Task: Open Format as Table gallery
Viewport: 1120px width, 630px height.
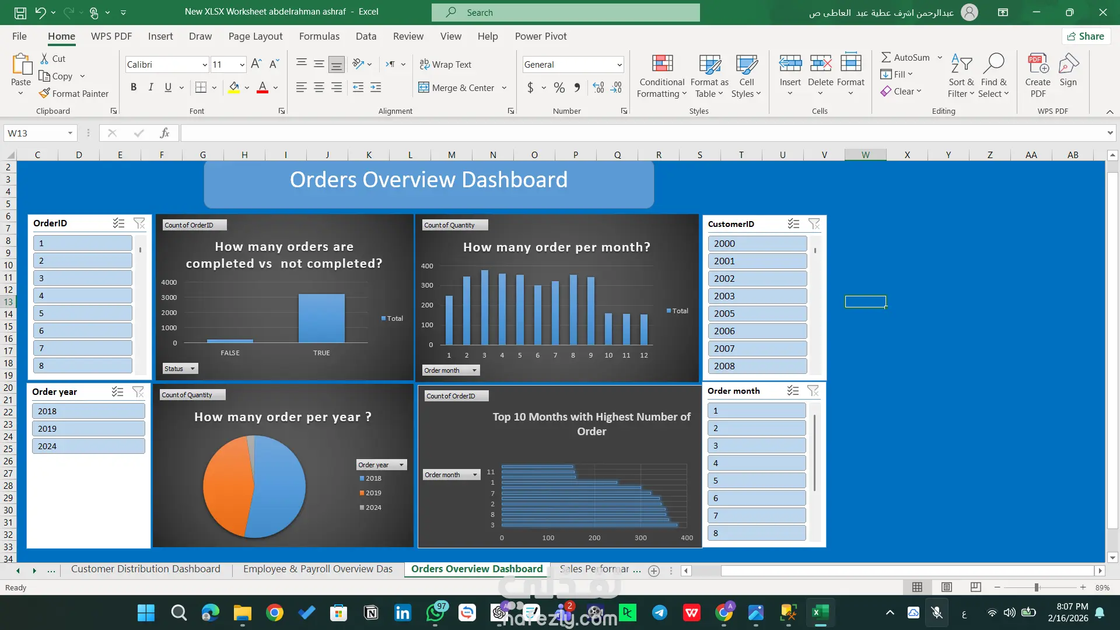Action: tap(709, 76)
